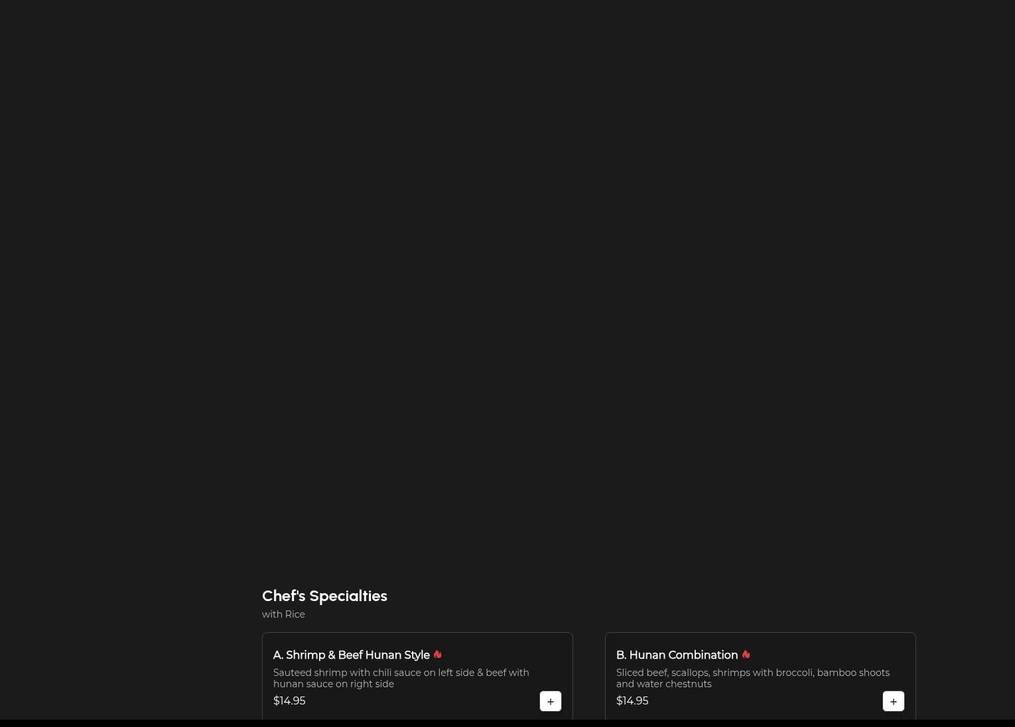The image size is (1015, 727).
Task: Click the "Sauteed shrimp with chili sauce" description line
Action: (401, 673)
